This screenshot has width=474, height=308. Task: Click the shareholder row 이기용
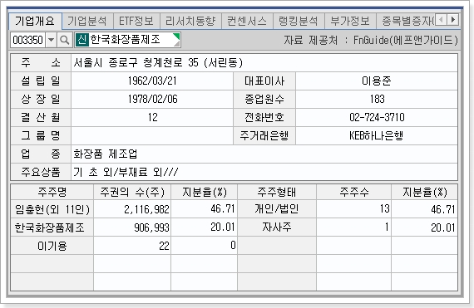click(52, 246)
